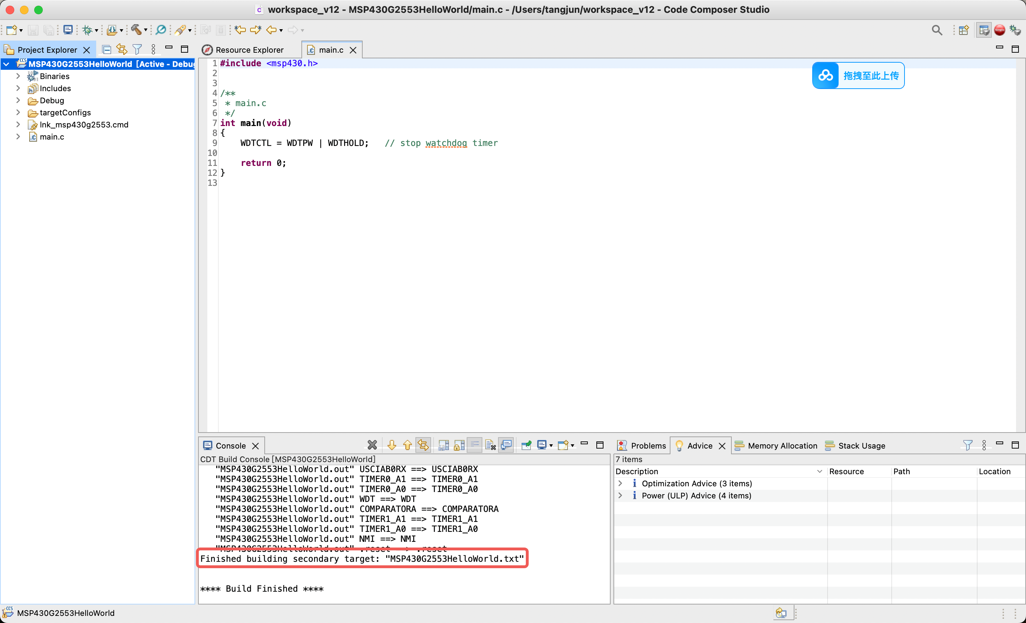The height and width of the screenshot is (623, 1026).
Task: Click the Open Perspective icon
Action: point(964,30)
